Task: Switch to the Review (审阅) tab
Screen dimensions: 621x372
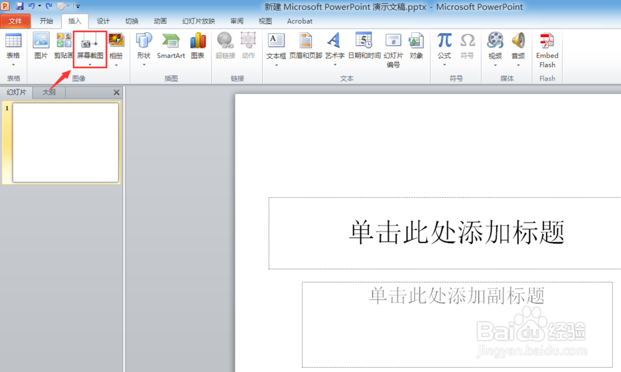Action: [236, 20]
